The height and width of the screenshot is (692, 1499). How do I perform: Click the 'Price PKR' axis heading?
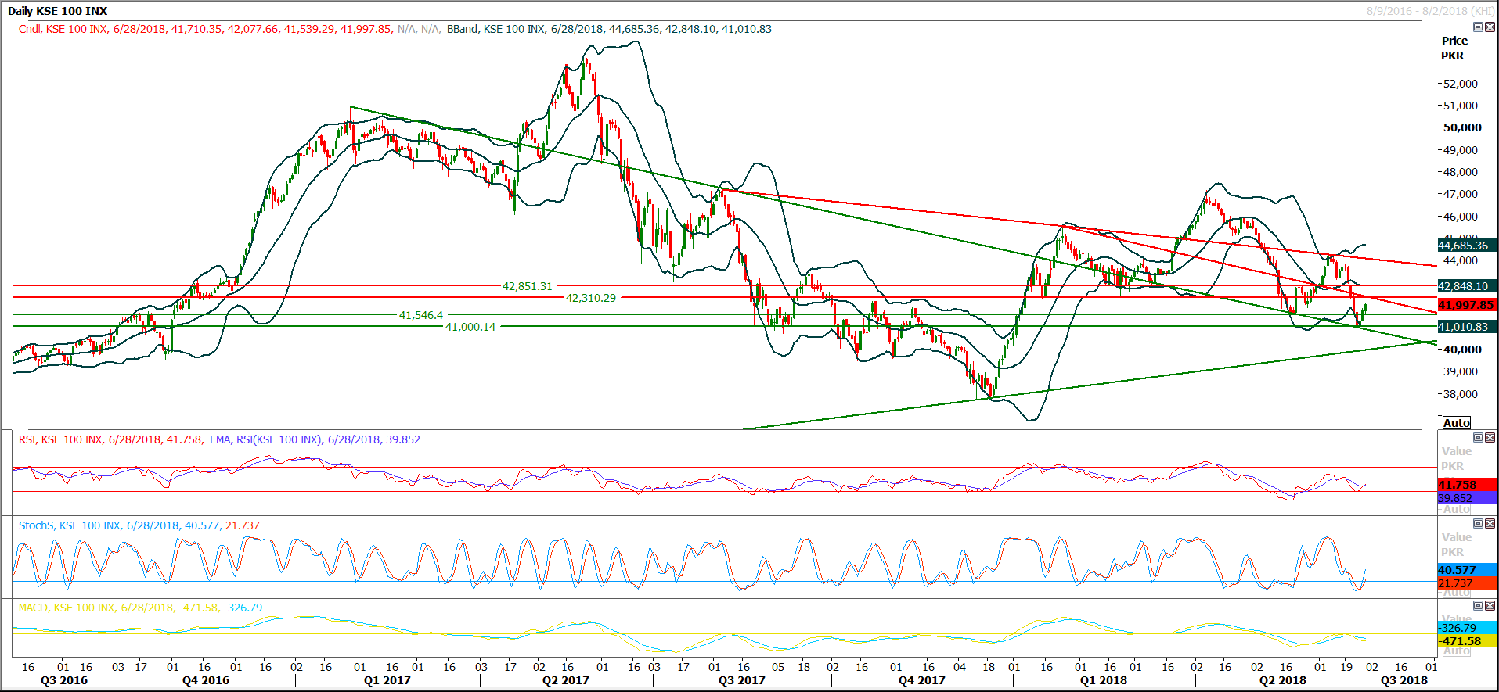tap(1454, 48)
